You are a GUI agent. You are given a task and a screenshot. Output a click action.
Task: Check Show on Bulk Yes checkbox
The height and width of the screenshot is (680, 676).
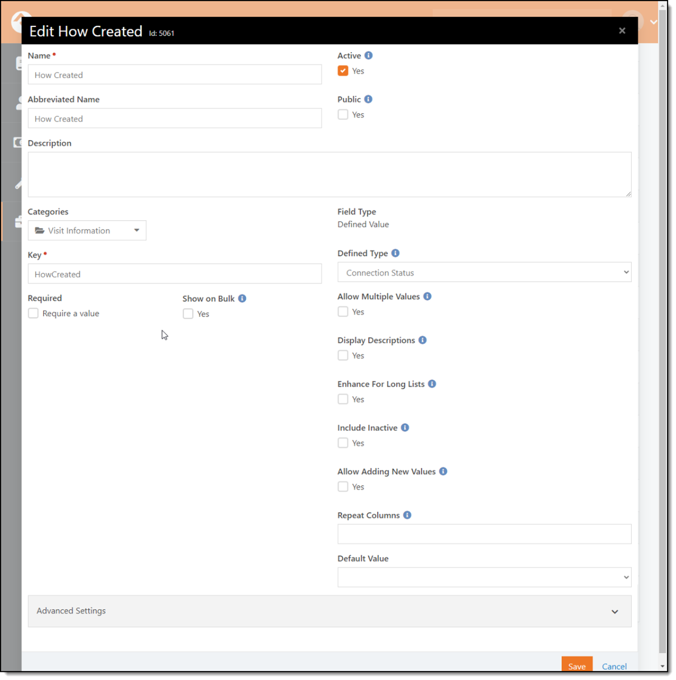[x=188, y=314]
